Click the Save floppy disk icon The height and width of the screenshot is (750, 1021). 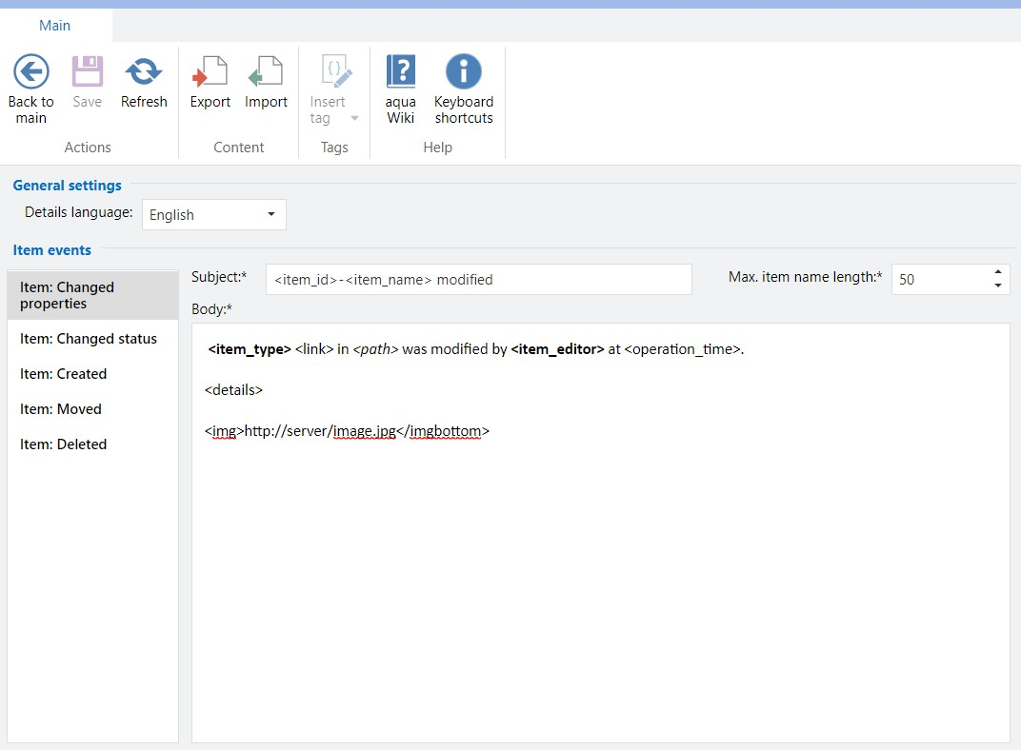coord(88,71)
